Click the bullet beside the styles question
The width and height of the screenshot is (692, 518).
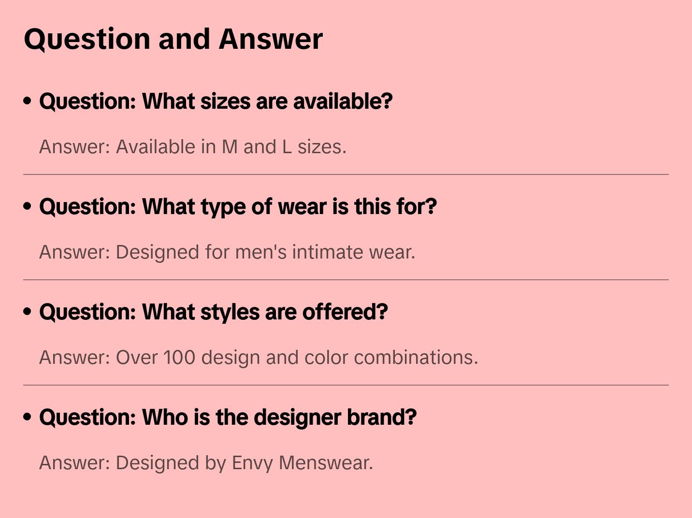[28, 312]
